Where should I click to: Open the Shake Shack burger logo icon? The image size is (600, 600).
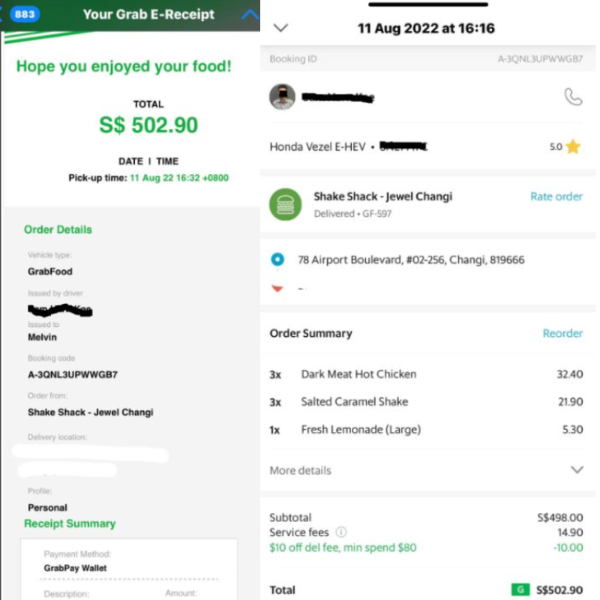pyautogui.click(x=286, y=204)
